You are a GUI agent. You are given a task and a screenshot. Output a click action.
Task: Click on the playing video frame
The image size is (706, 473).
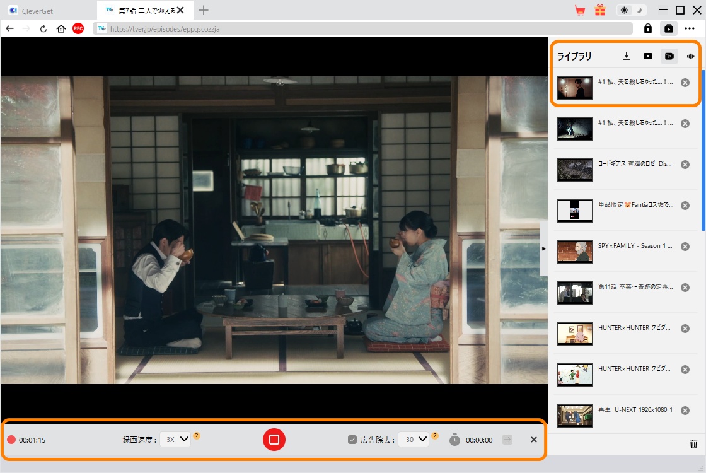pos(274,230)
